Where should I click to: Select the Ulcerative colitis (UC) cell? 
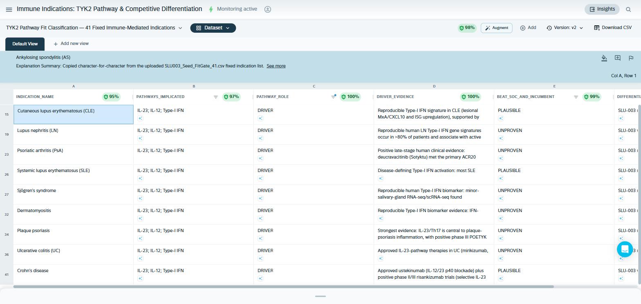[74, 255]
